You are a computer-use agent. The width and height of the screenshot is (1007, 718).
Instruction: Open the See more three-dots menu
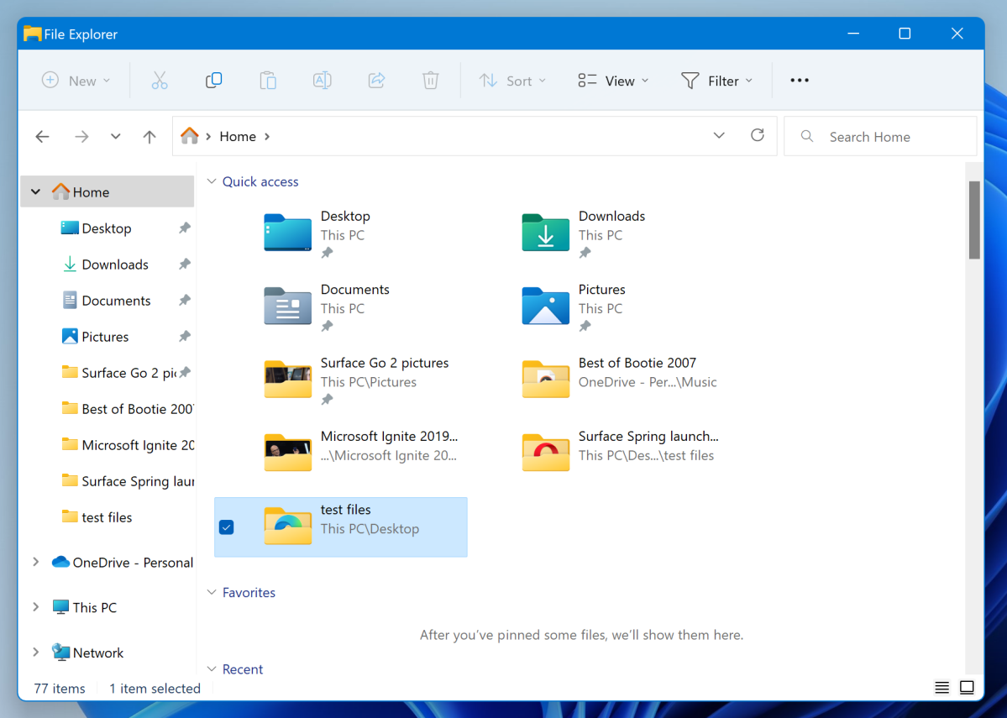[800, 81]
